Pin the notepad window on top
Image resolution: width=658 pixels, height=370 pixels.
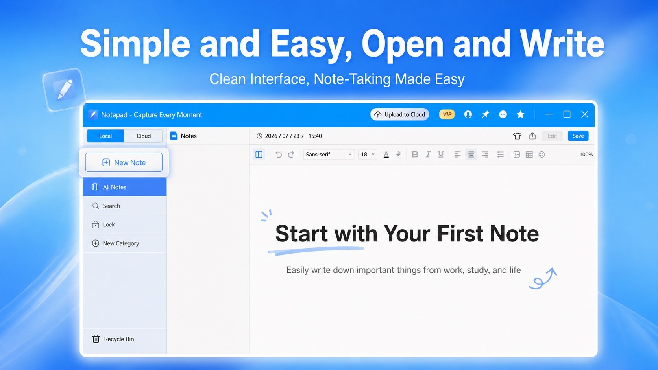coord(486,114)
